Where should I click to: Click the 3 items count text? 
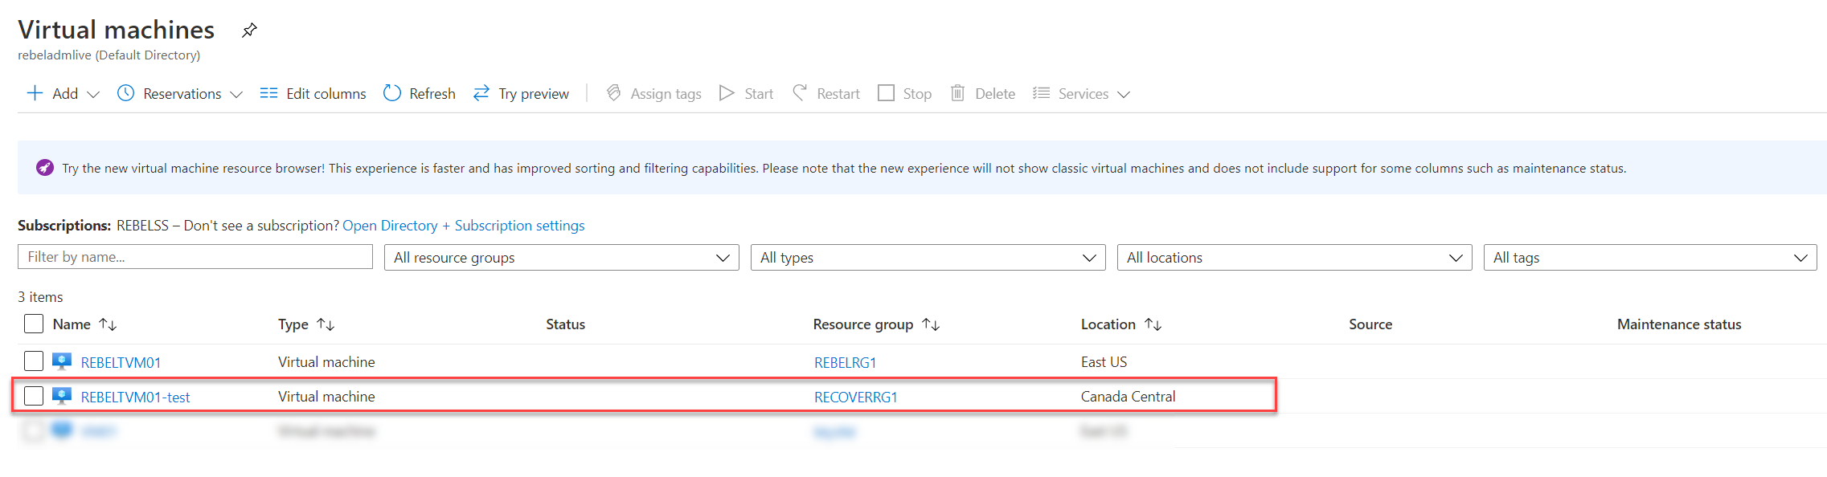point(40,297)
